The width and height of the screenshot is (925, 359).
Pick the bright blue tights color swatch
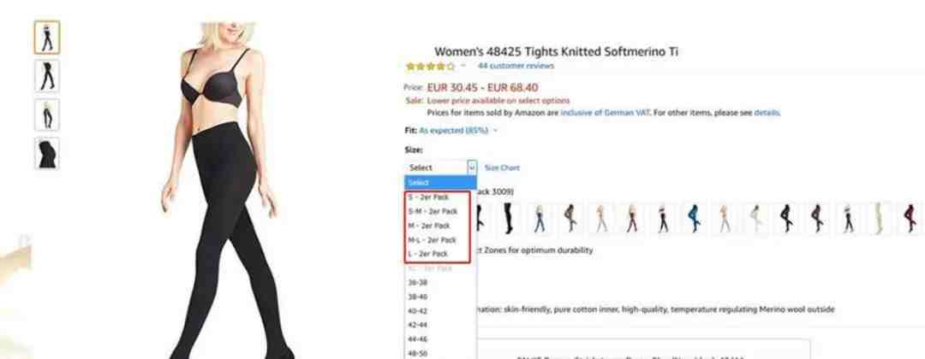pyautogui.click(x=694, y=218)
